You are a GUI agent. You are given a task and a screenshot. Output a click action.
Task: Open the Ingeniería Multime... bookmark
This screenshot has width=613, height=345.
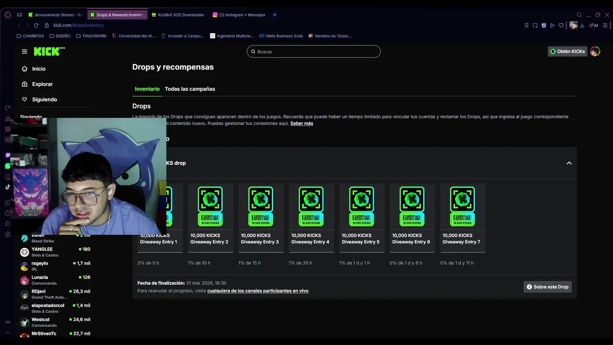point(232,36)
